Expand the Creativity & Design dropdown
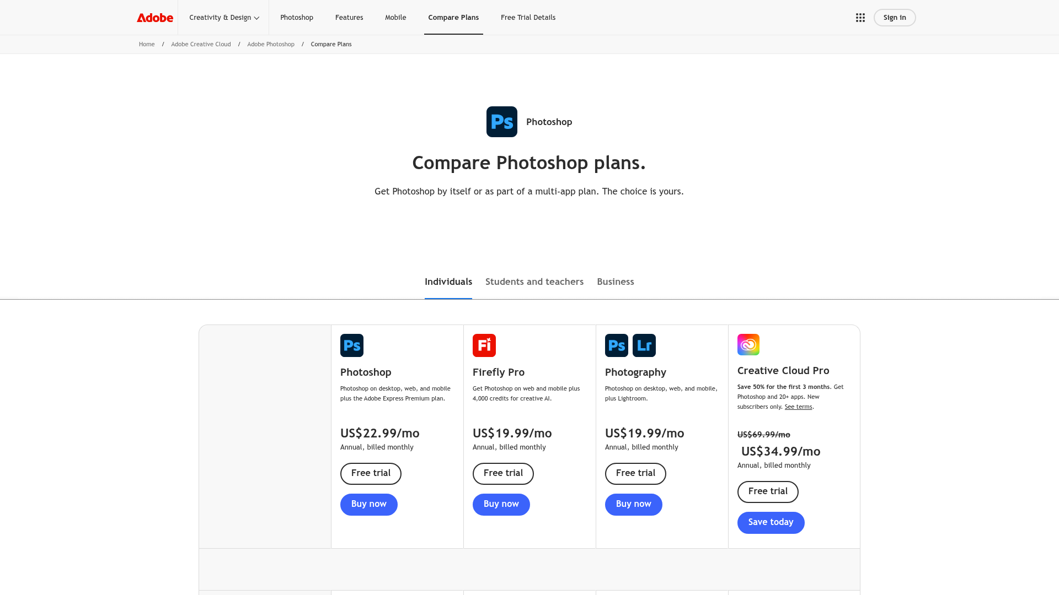Screen dimensions: 1059x595 (x=224, y=18)
